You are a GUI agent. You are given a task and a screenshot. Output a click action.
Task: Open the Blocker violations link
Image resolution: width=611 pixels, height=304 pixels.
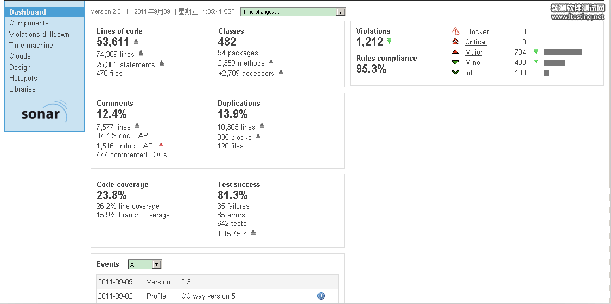tap(477, 32)
